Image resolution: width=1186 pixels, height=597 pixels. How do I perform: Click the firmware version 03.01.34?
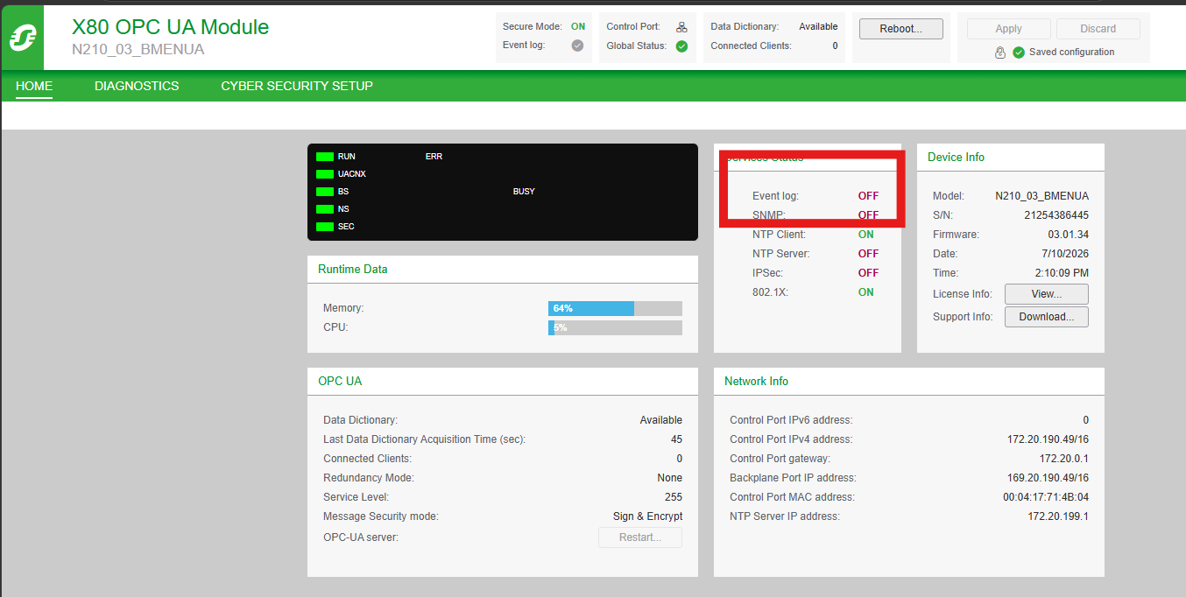[x=1069, y=235]
